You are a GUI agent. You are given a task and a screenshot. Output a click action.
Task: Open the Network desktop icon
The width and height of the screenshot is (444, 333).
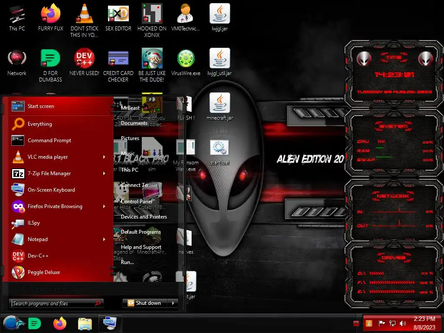click(x=17, y=62)
